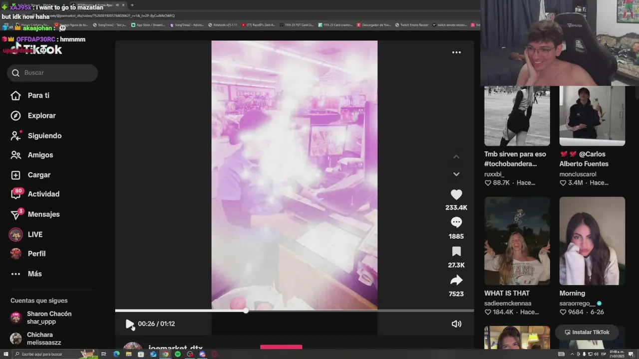The height and width of the screenshot is (359, 639).
Task: Open the Carlos Alberto Fuentes video thumbnail
Action: click(592, 116)
